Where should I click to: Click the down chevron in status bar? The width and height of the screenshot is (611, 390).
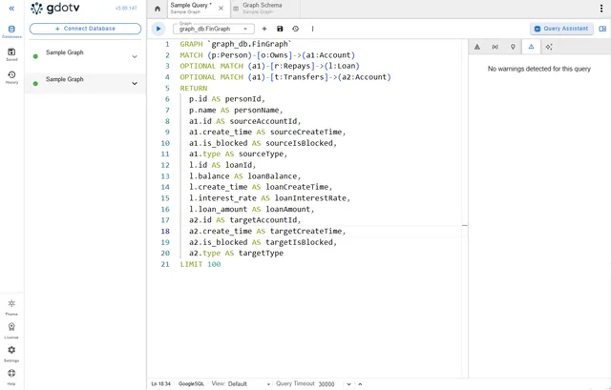[348, 384]
